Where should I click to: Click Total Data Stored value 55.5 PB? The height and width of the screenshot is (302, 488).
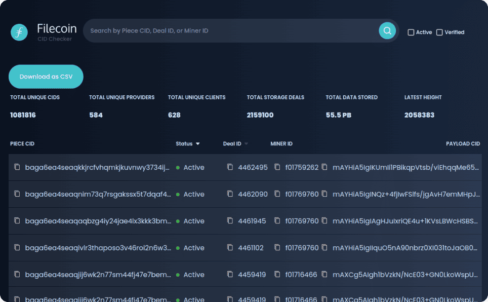(x=339, y=115)
